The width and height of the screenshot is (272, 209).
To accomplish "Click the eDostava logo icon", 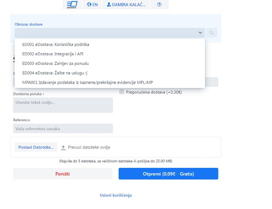I will point(72,4).
